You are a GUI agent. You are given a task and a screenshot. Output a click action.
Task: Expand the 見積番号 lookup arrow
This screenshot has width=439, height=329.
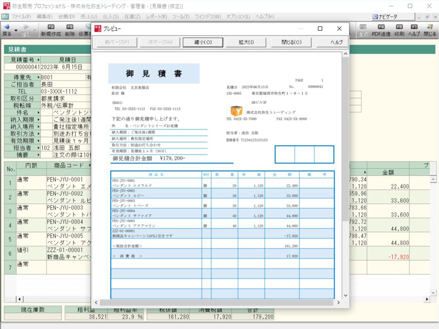38,60
